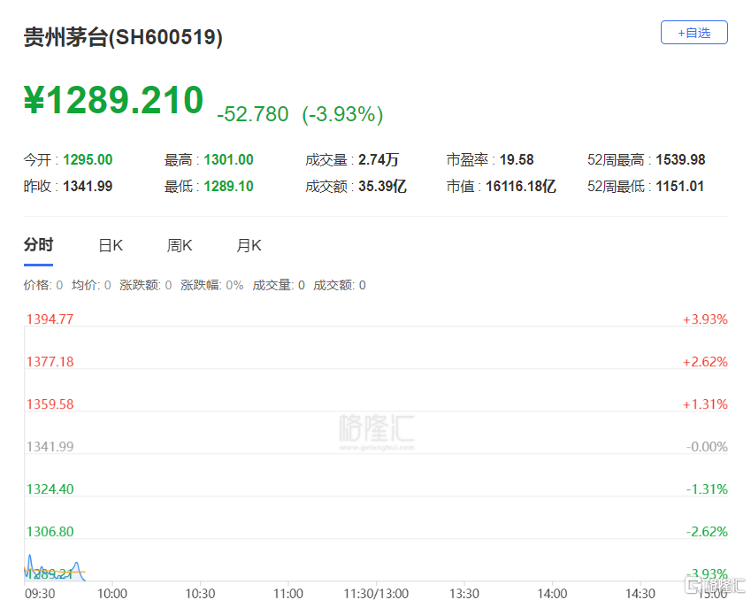This screenshot has width=751, height=600.
Task: Open the 月K monthly chart tab
Action: click(x=249, y=245)
